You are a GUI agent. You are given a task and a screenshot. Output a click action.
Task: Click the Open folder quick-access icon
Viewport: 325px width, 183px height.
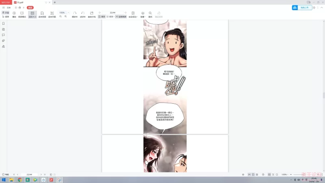[16, 8]
